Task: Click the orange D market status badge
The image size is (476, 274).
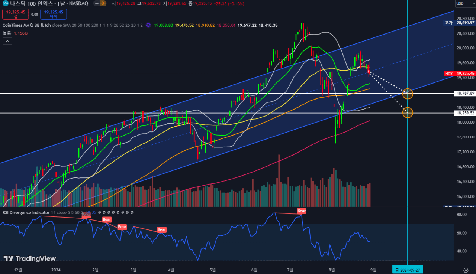Action: pos(103,3)
